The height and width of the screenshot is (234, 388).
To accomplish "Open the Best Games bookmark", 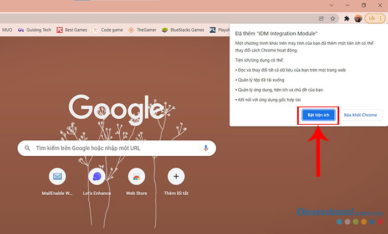I will click(x=71, y=30).
